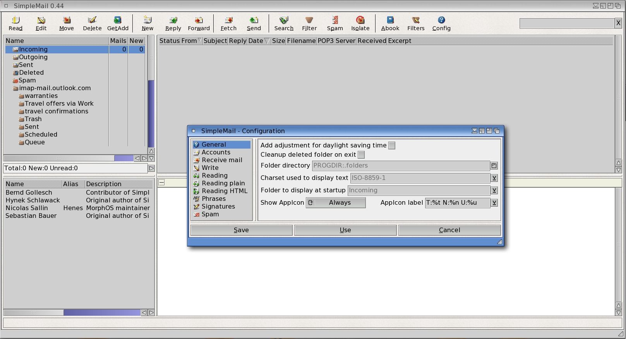Click the GetAdd toolbar icon
This screenshot has height=339, width=626.
pyautogui.click(x=118, y=23)
